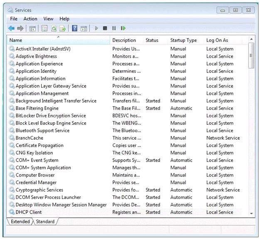The width and height of the screenshot is (263, 240).
Task: Select DCOM Server Process Launcher
Action: (48, 197)
